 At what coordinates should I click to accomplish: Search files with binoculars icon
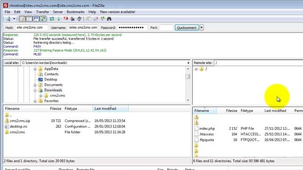click(x=109, y=19)
